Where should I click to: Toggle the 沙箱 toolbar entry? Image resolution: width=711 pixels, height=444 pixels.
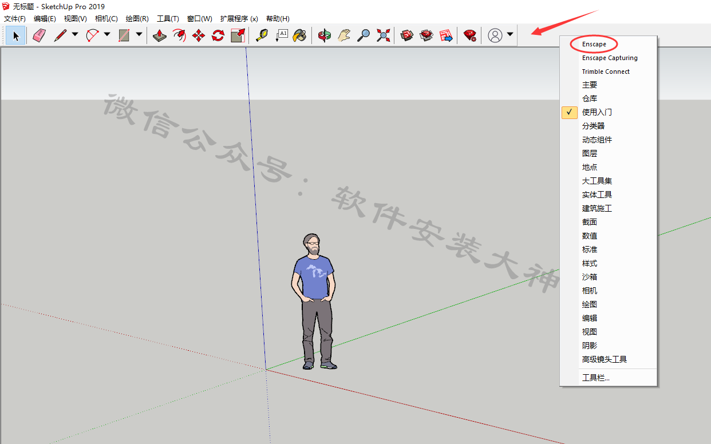tap(609, 277)
